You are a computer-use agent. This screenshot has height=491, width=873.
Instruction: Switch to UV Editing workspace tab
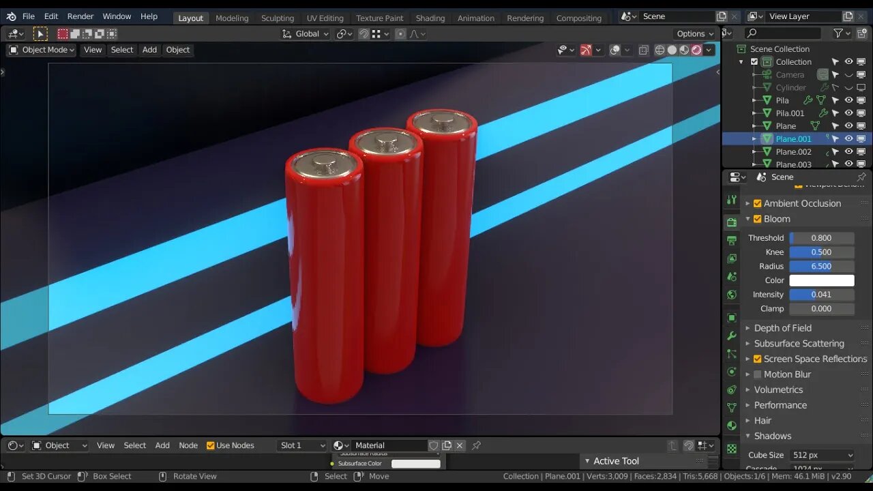pyautogui.click(x=325, y=18)
